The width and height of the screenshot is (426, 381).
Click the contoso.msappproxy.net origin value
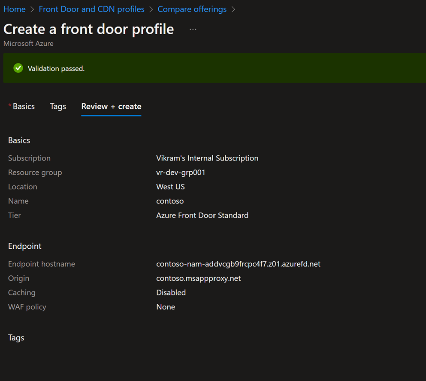coord(198,278)
